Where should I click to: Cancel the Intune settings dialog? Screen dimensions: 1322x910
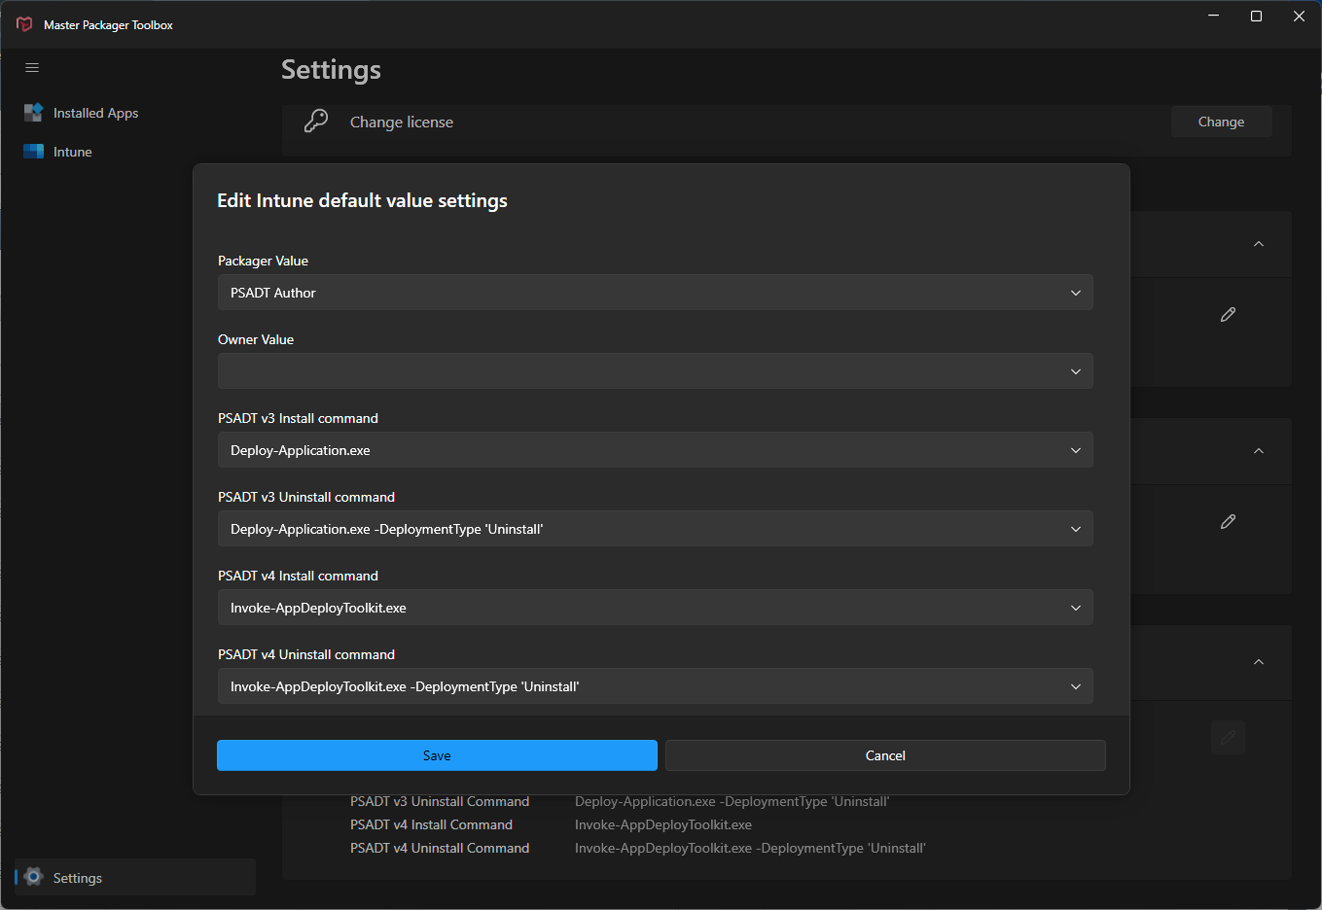click(x=885, y=755)
